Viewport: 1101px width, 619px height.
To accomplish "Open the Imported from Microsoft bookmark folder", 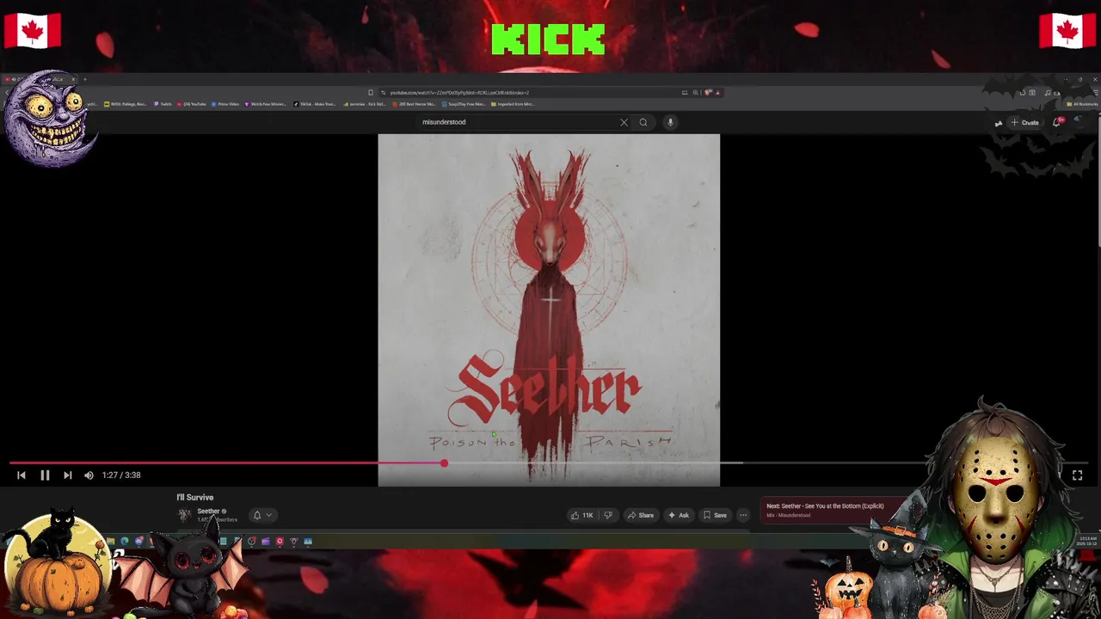I will tap(514, 104).
